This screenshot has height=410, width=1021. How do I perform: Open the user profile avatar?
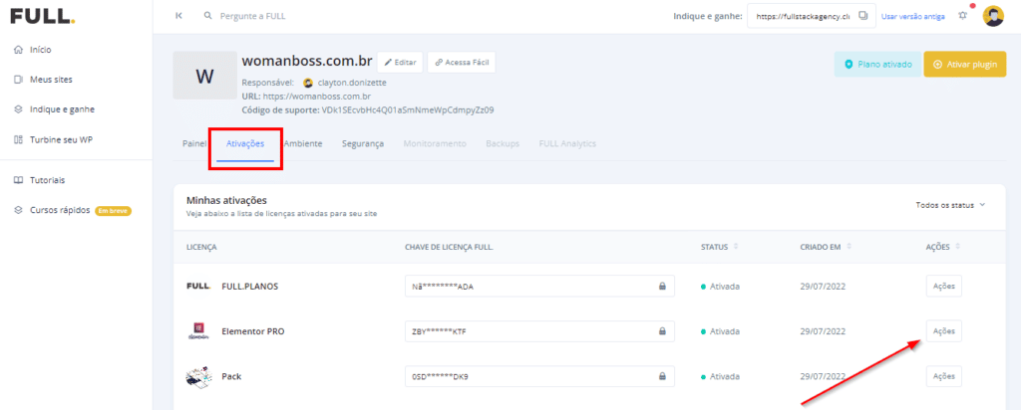993,16
